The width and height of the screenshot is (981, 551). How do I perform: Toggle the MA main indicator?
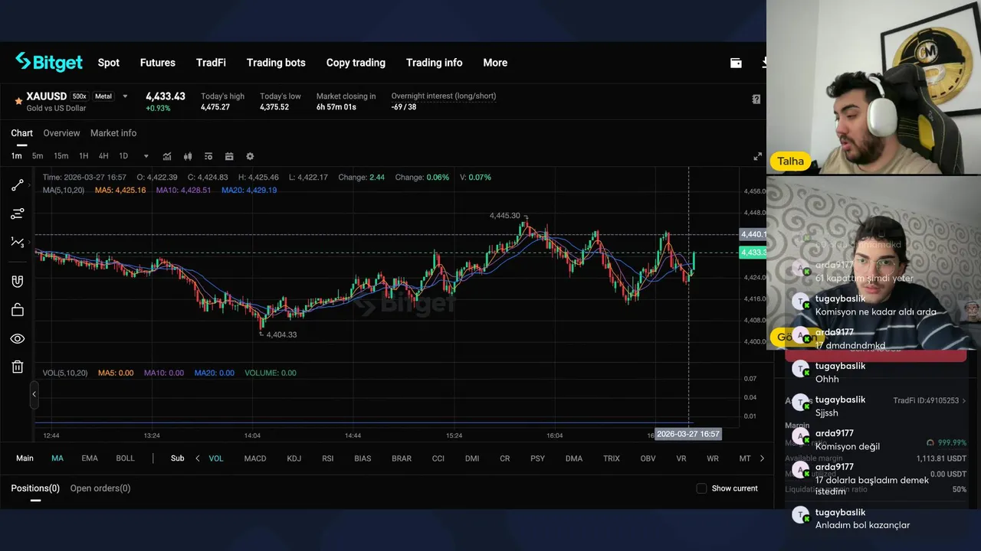point(57,458)
